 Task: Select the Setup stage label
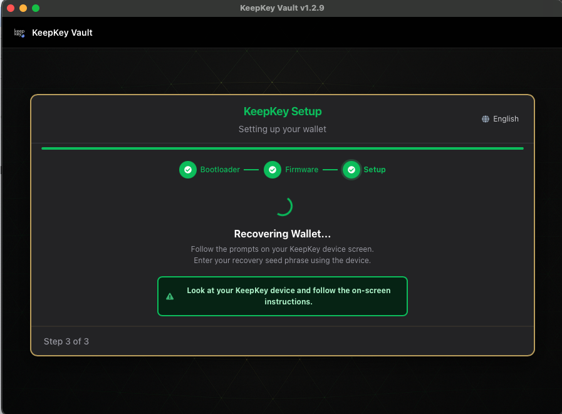tap(373, 170)
